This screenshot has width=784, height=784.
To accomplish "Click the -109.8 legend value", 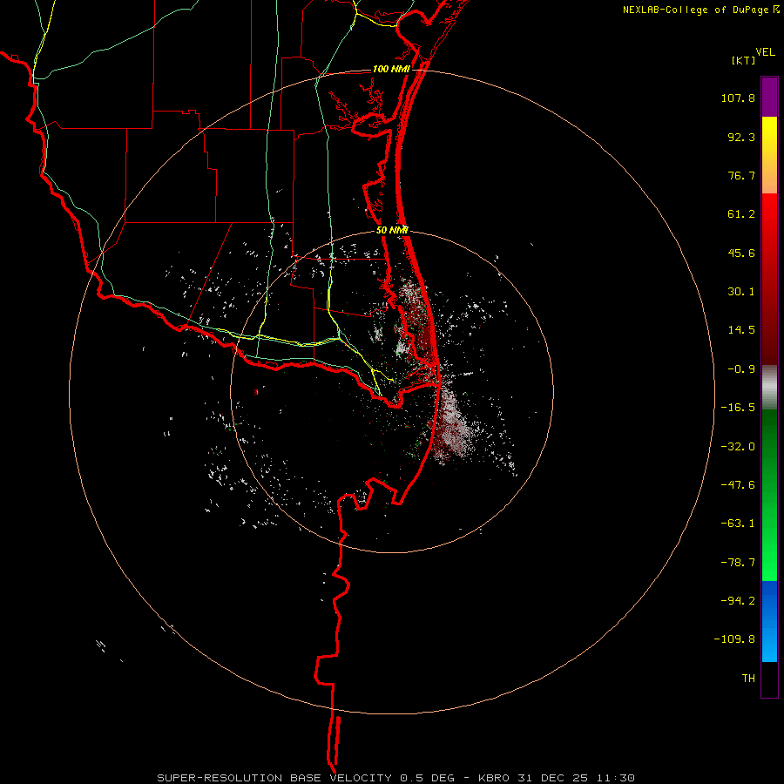I will (734, 639).
